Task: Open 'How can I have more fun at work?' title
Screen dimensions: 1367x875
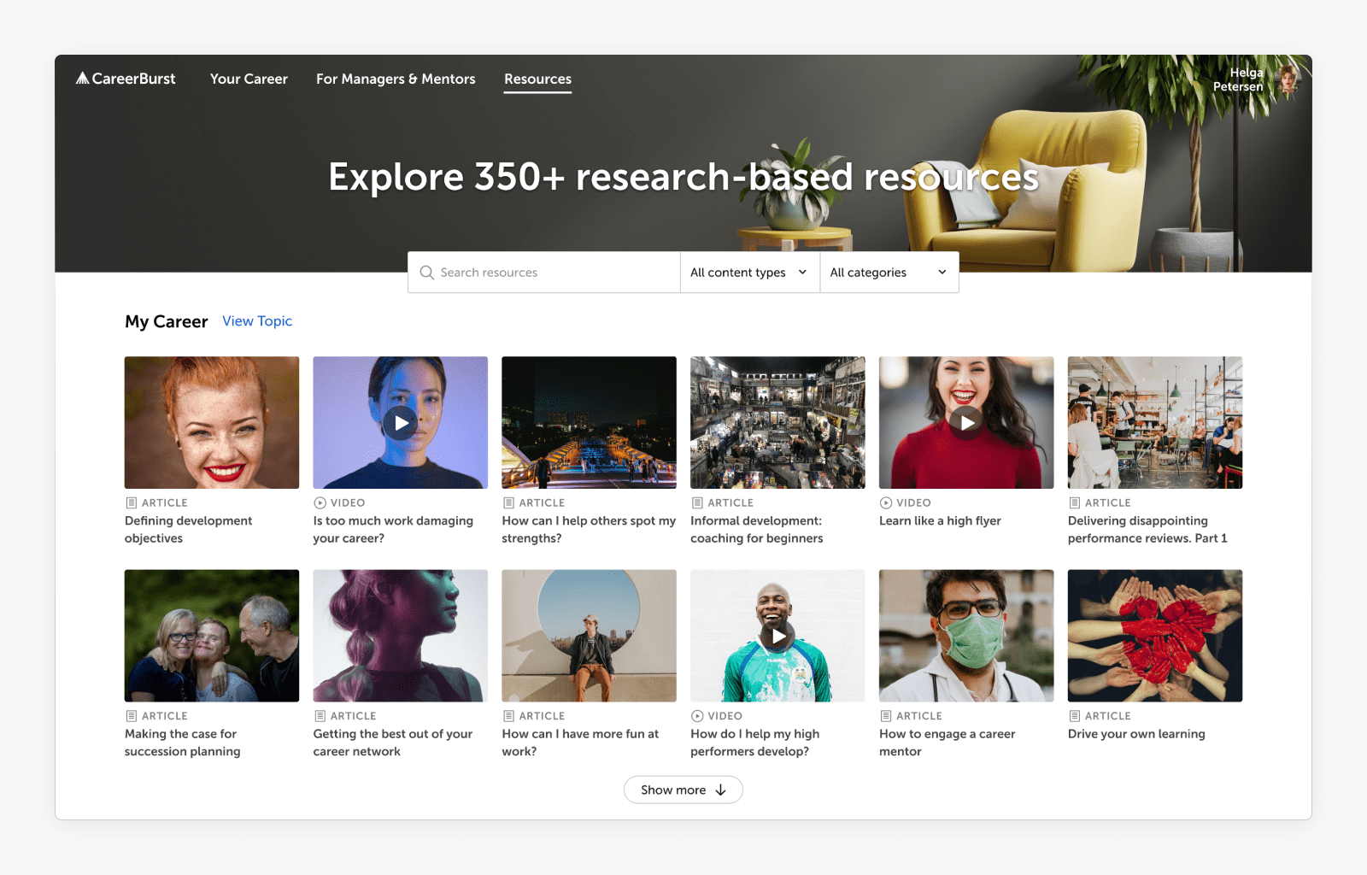Action: 581,743
